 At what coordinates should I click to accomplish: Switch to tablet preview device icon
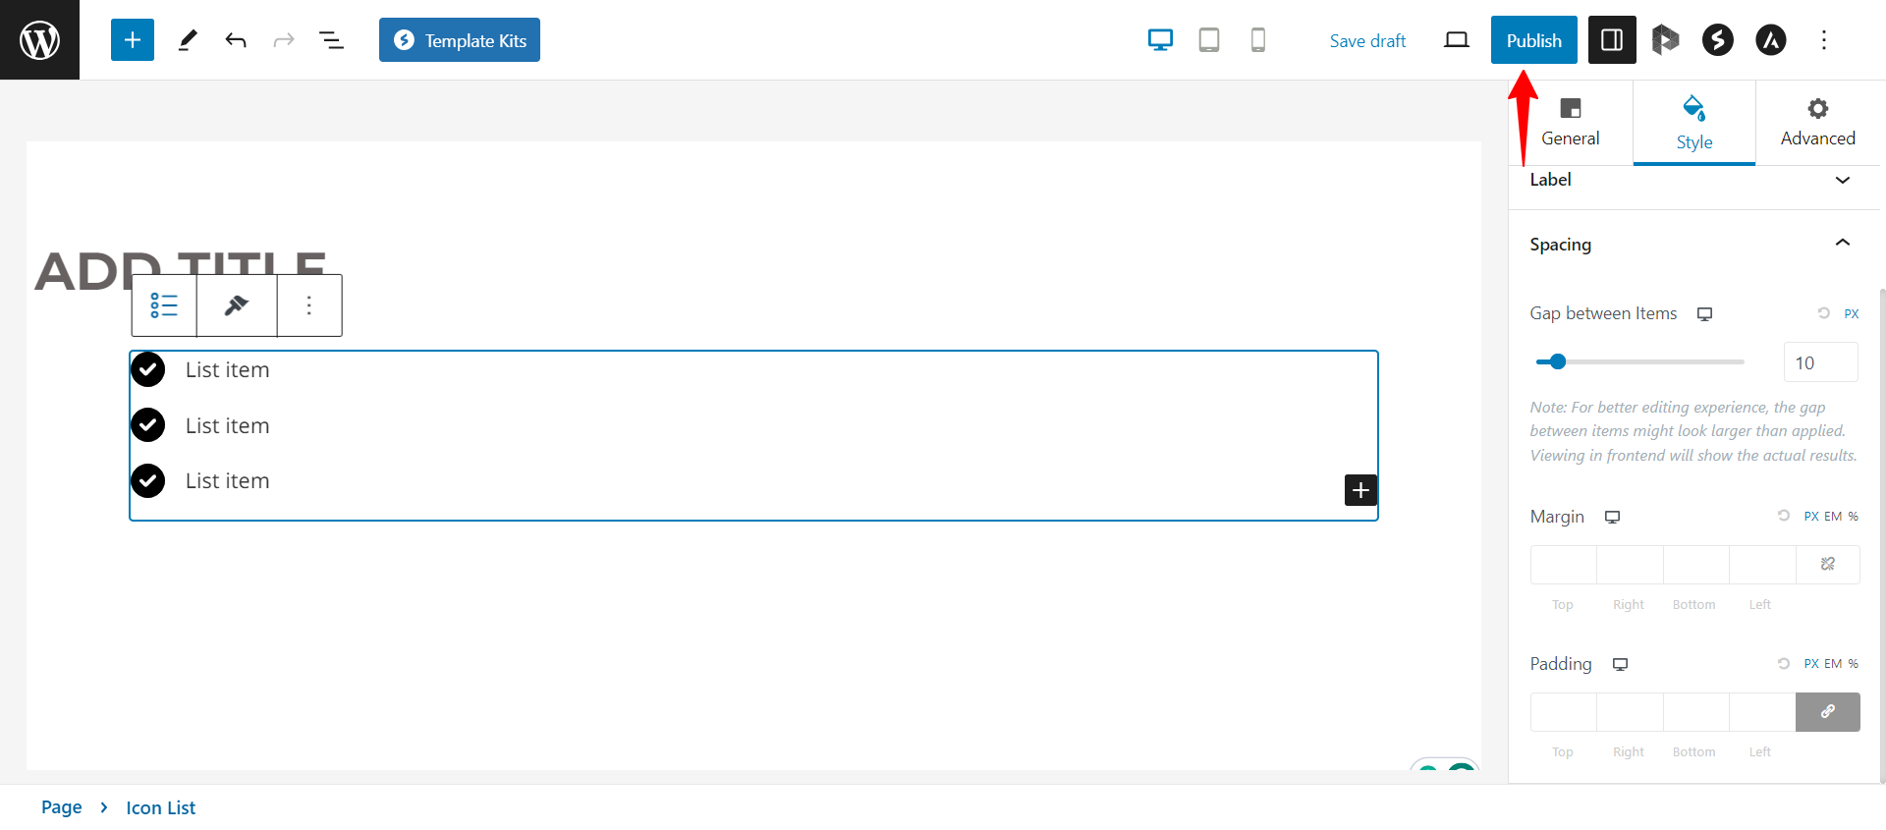point(1209,40)
